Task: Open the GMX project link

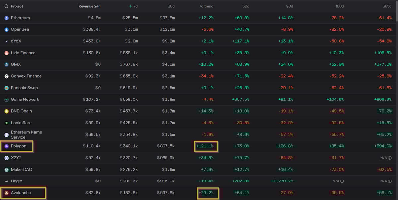Action: coord(16,64)
